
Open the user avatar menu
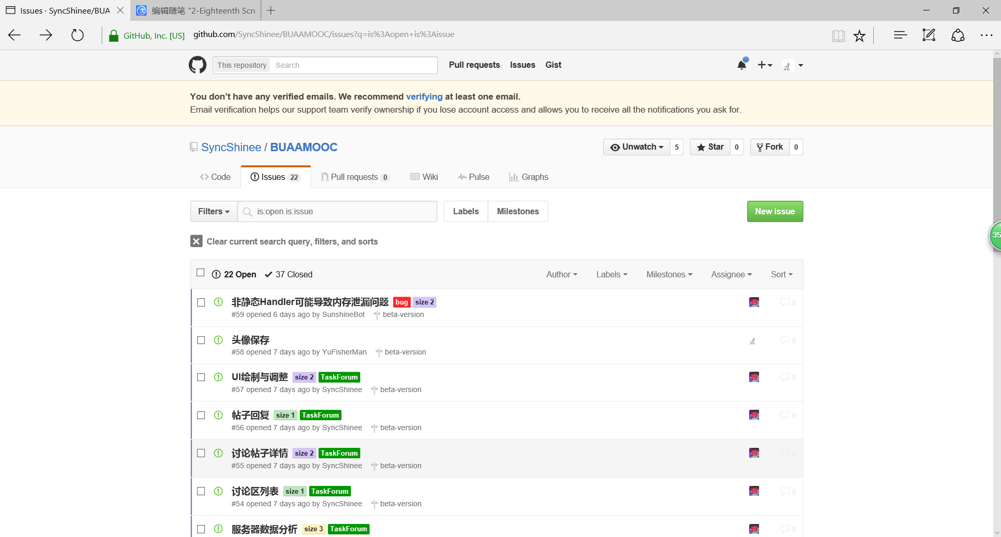[793, 66]
